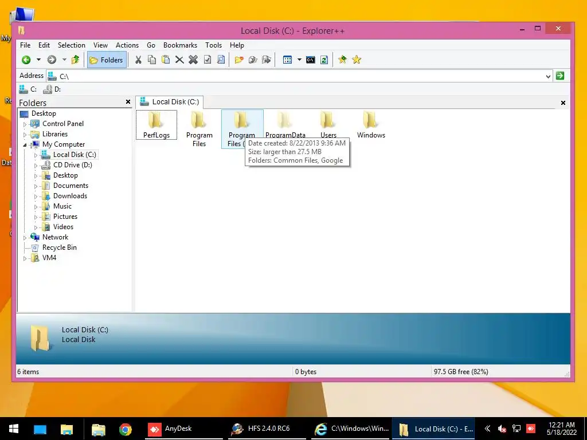587x440 pixels.
Task: Expand the Network tree node
Action: [x=25, y=238]
